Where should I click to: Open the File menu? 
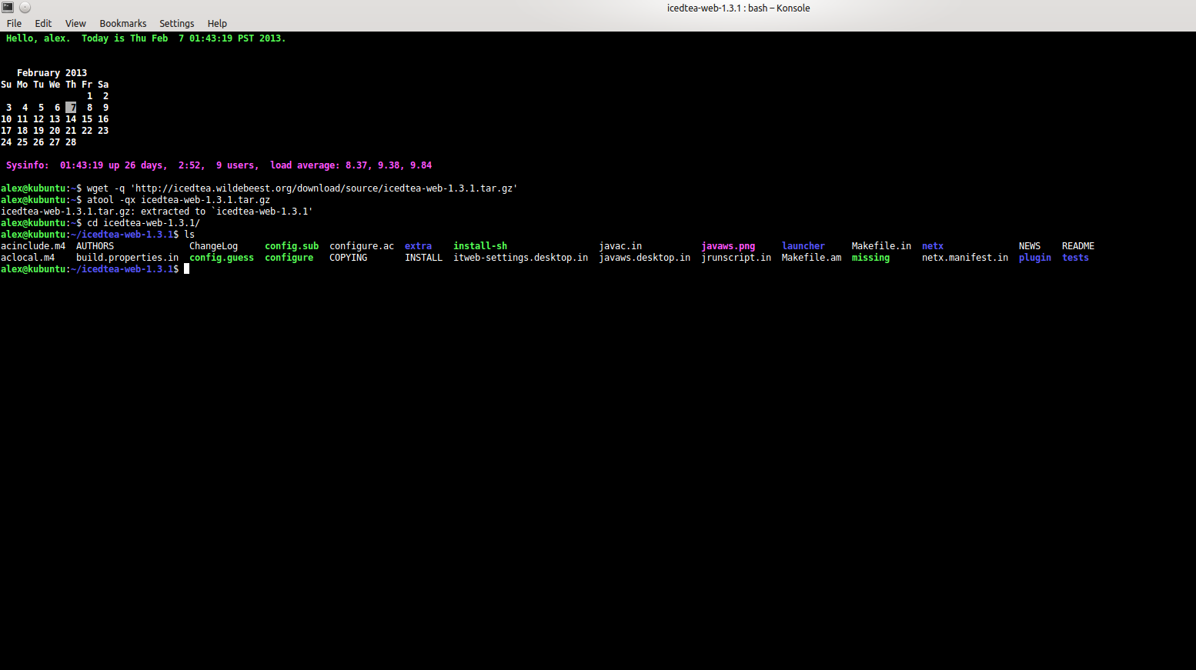click(14, 24)
